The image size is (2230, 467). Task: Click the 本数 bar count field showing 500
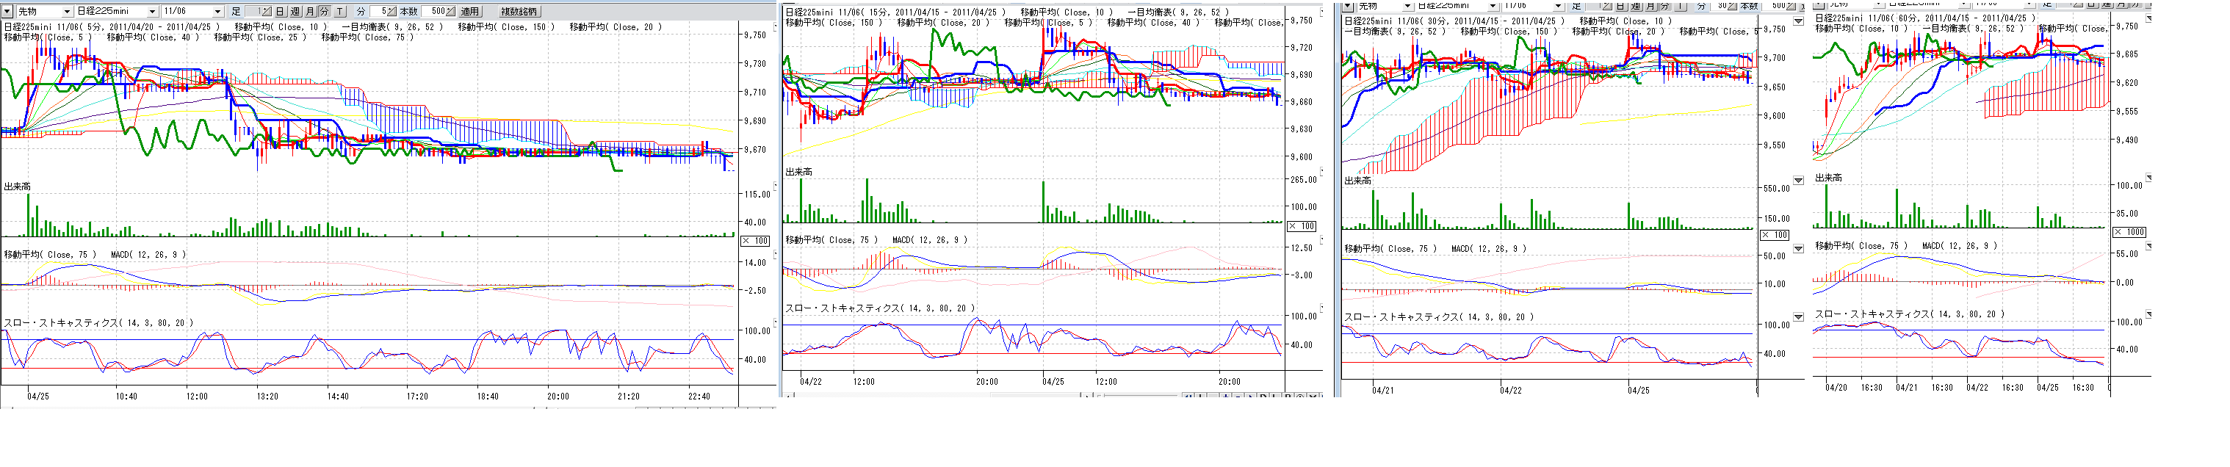439,11
